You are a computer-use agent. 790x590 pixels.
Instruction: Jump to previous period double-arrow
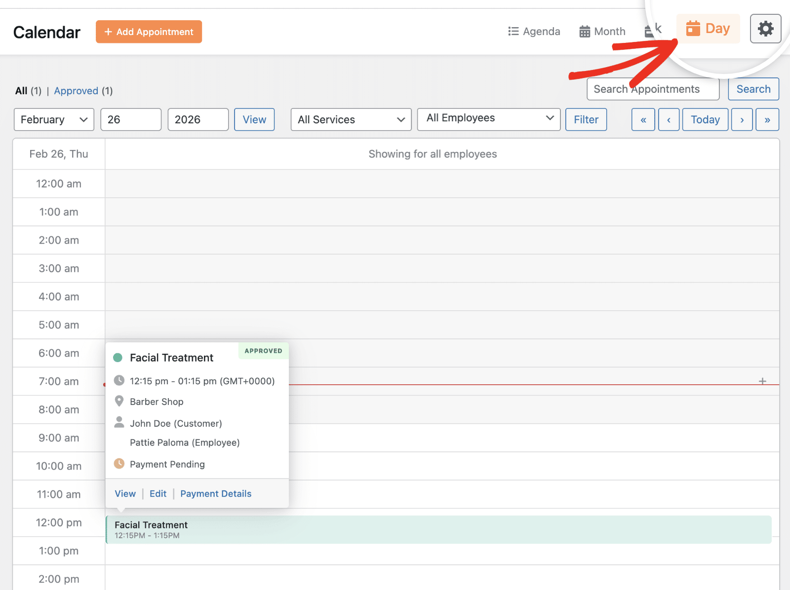[x=643, y=120]
